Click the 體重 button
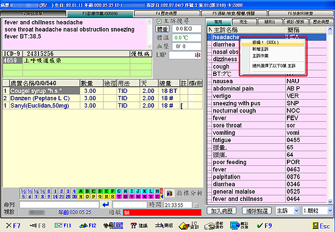Image resolution: width=335 pixels, height=232 pixels. [x=162, y=29]
